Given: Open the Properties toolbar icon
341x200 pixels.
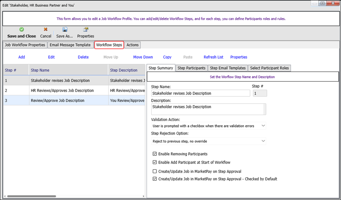Looking at the screenshot, I should coord(86,29).
